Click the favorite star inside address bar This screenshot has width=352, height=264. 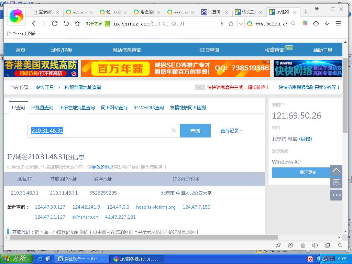tap(231, 24)
